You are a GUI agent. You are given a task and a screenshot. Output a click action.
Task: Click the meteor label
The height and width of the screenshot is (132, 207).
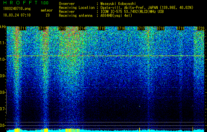click(47, 10)
